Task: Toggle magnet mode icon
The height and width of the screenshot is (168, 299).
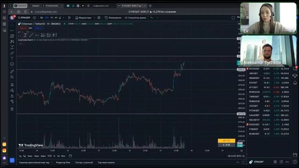Action: coord(12,84)
